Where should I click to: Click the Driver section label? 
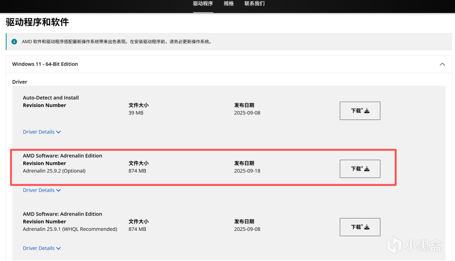tap(20, 82)
